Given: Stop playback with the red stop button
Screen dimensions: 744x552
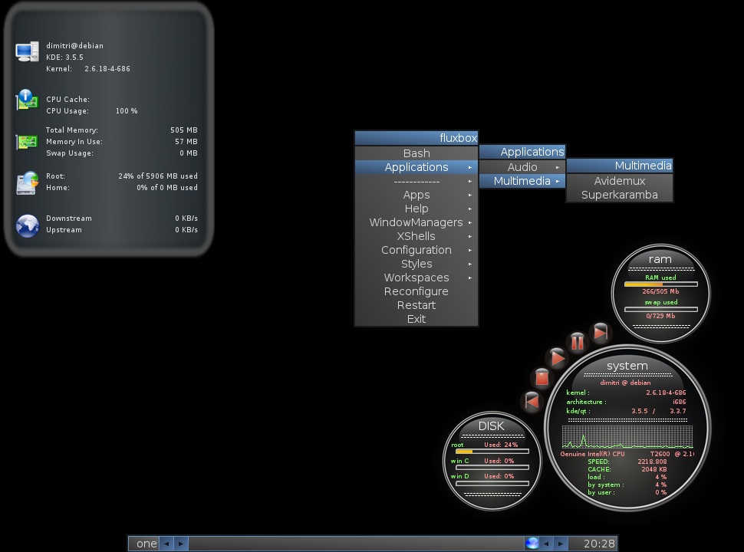Looking at the screenshot, I should (x=542, y=377).
